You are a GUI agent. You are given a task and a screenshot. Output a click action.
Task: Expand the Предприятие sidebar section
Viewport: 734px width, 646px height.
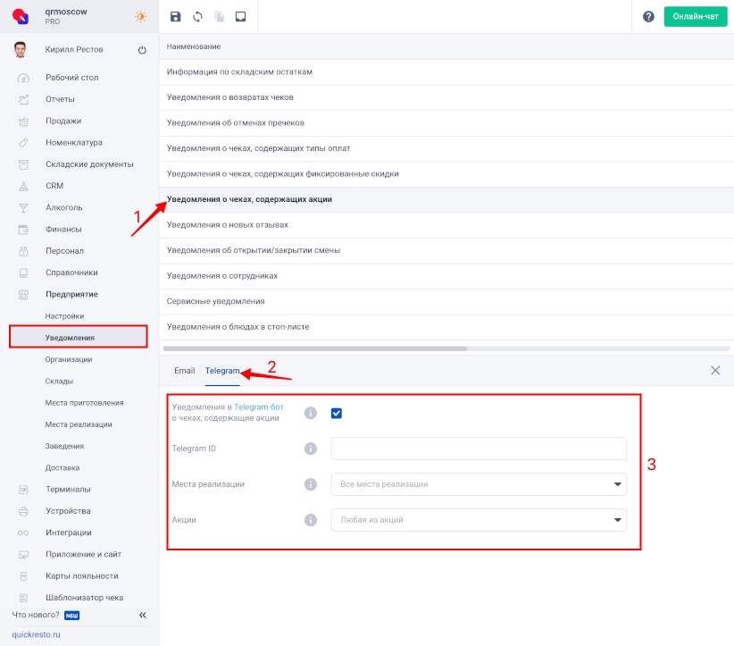click(71, 294)
